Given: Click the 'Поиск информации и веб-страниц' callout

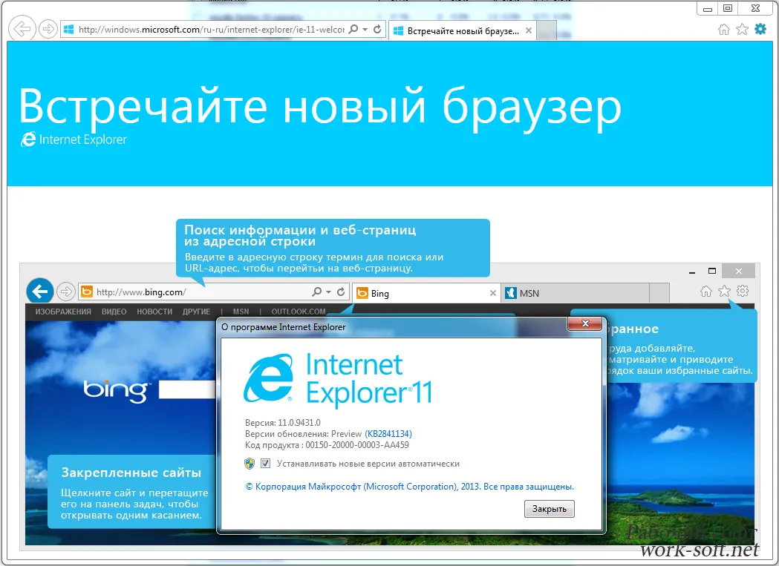Looking at the screenshot, I should [333, 247].
